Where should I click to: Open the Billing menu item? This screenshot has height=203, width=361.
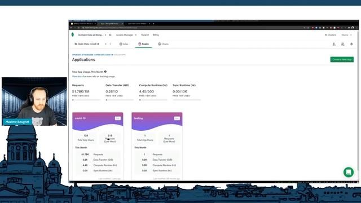156,35
